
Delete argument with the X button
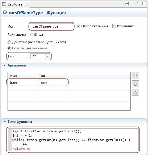(x=136, y=92)
